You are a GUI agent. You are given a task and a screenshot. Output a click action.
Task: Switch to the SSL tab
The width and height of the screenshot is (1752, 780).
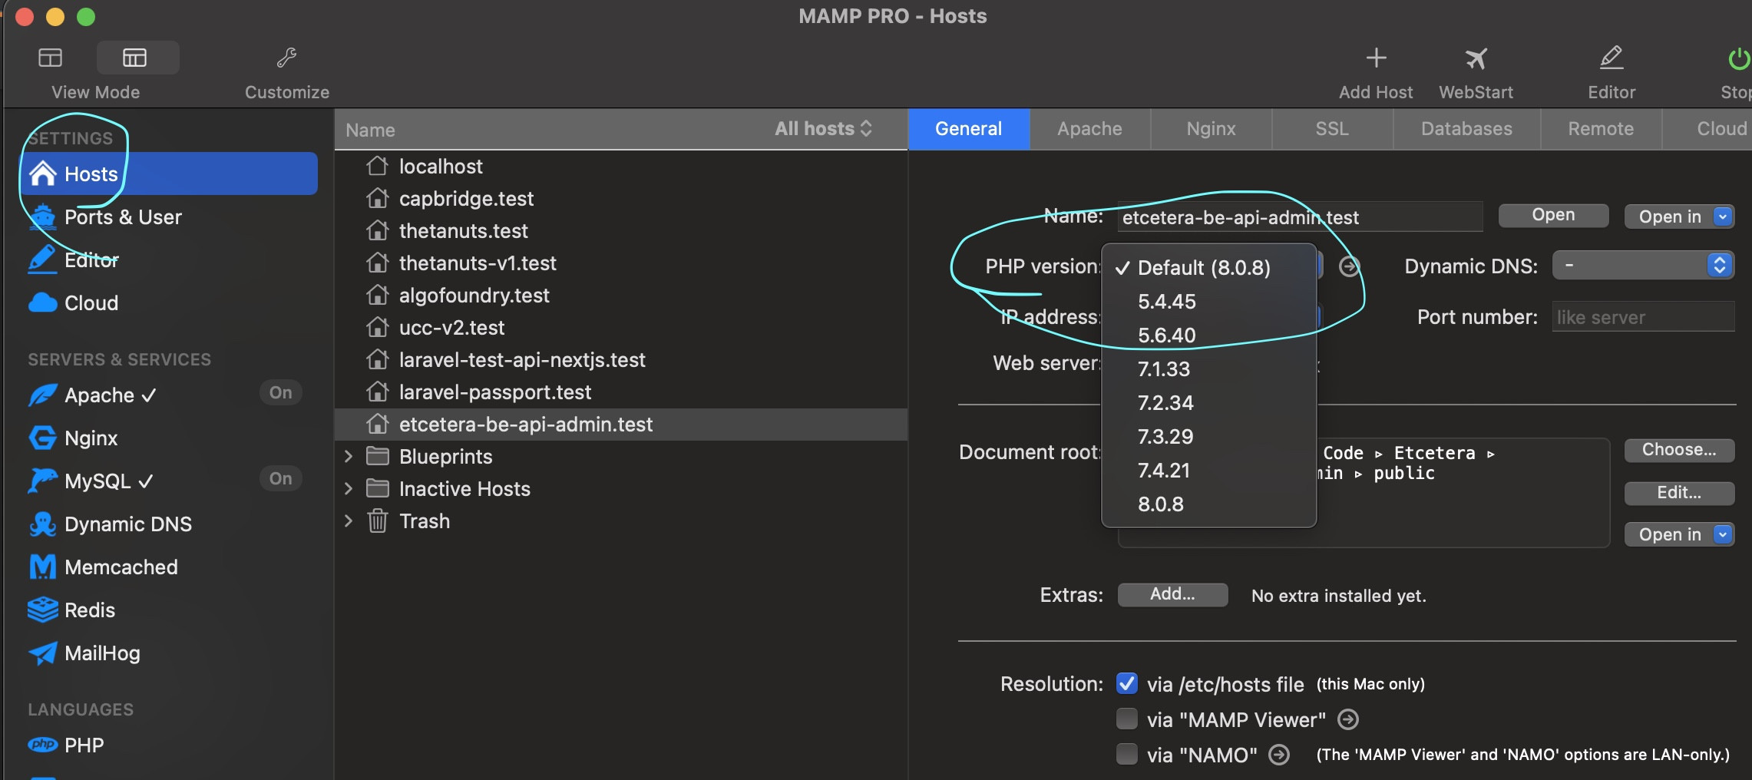click(1331, 129)
